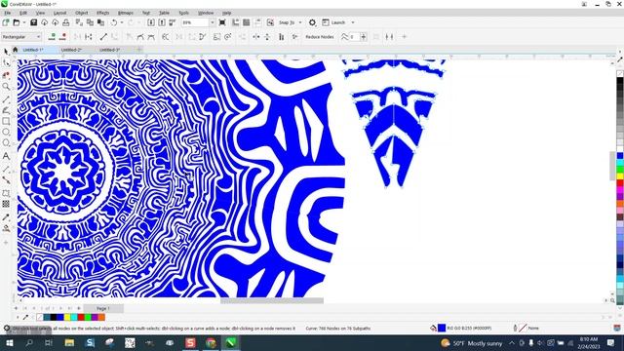Open the Options gear icon
The height and width of the screenshot is (351, 624).
tap(312, 22)
